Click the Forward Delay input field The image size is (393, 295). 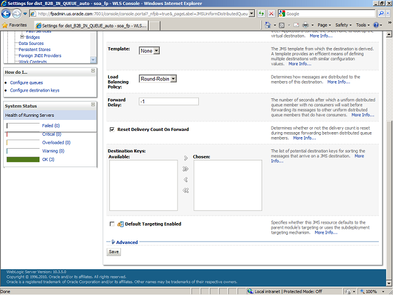[x=168, y=101]
